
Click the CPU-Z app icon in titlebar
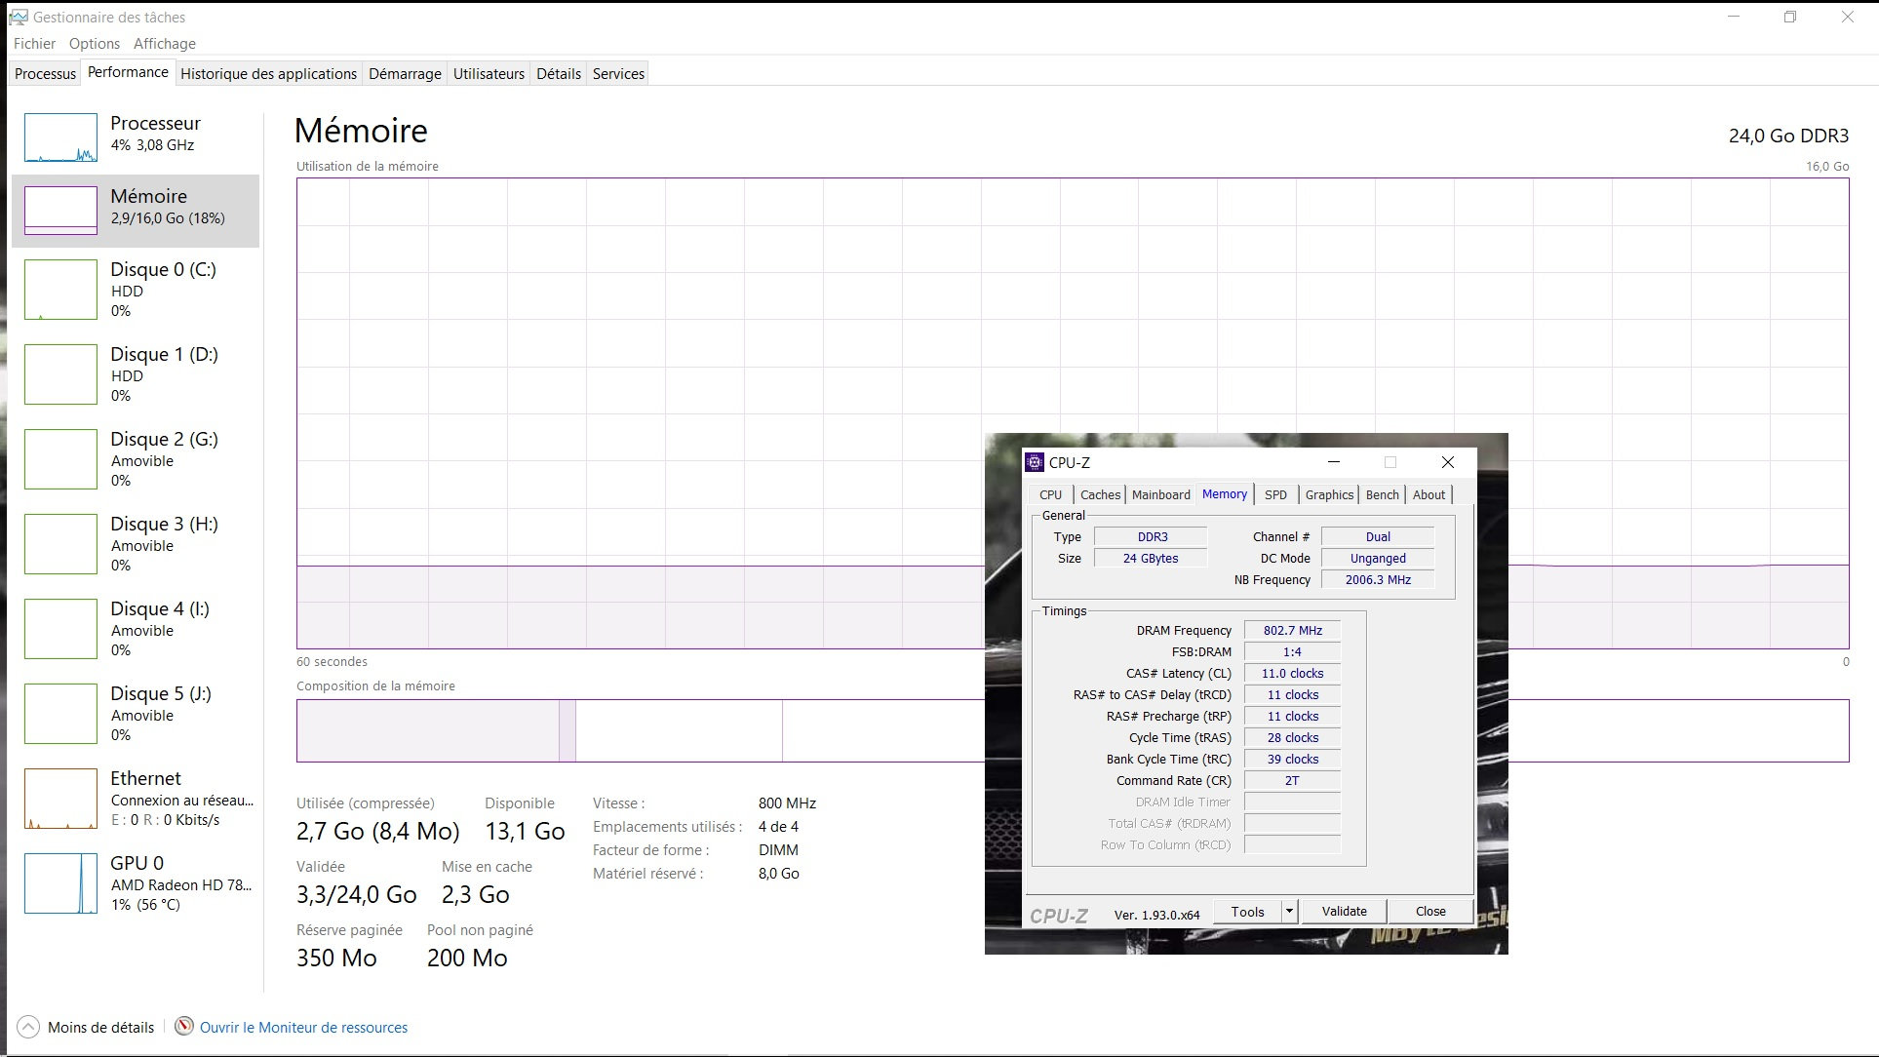point(1035,462)
